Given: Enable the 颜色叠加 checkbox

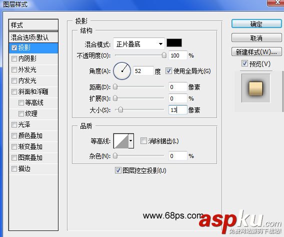Looking at the screenshot, I should tap(14, 136).
